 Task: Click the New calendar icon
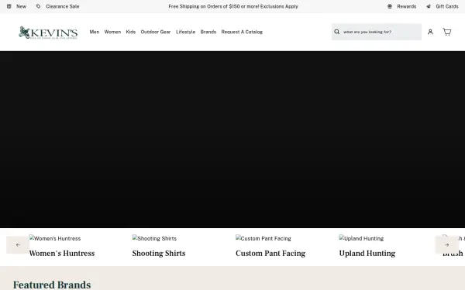tap(9, 6)
